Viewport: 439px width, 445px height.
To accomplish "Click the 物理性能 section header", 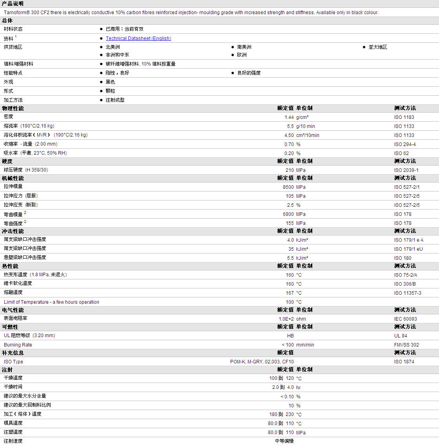I will click(x=13, y=108).
